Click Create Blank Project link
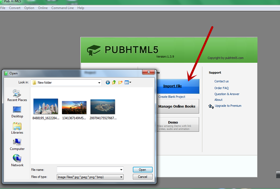Image resolution: width=280 pixels, height=189 pixels. 172,97
